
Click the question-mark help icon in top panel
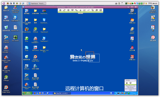point(119,3)
